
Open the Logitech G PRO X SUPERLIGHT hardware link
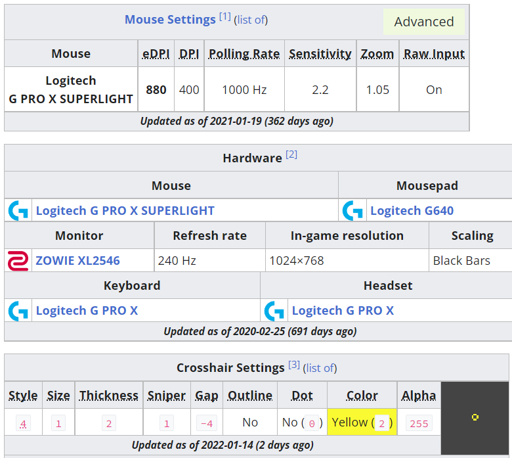[x=125, y=211]
